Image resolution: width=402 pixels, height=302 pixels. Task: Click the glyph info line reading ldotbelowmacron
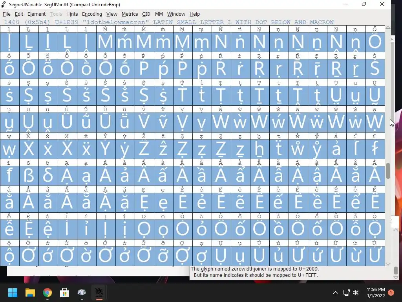(169, 22)
